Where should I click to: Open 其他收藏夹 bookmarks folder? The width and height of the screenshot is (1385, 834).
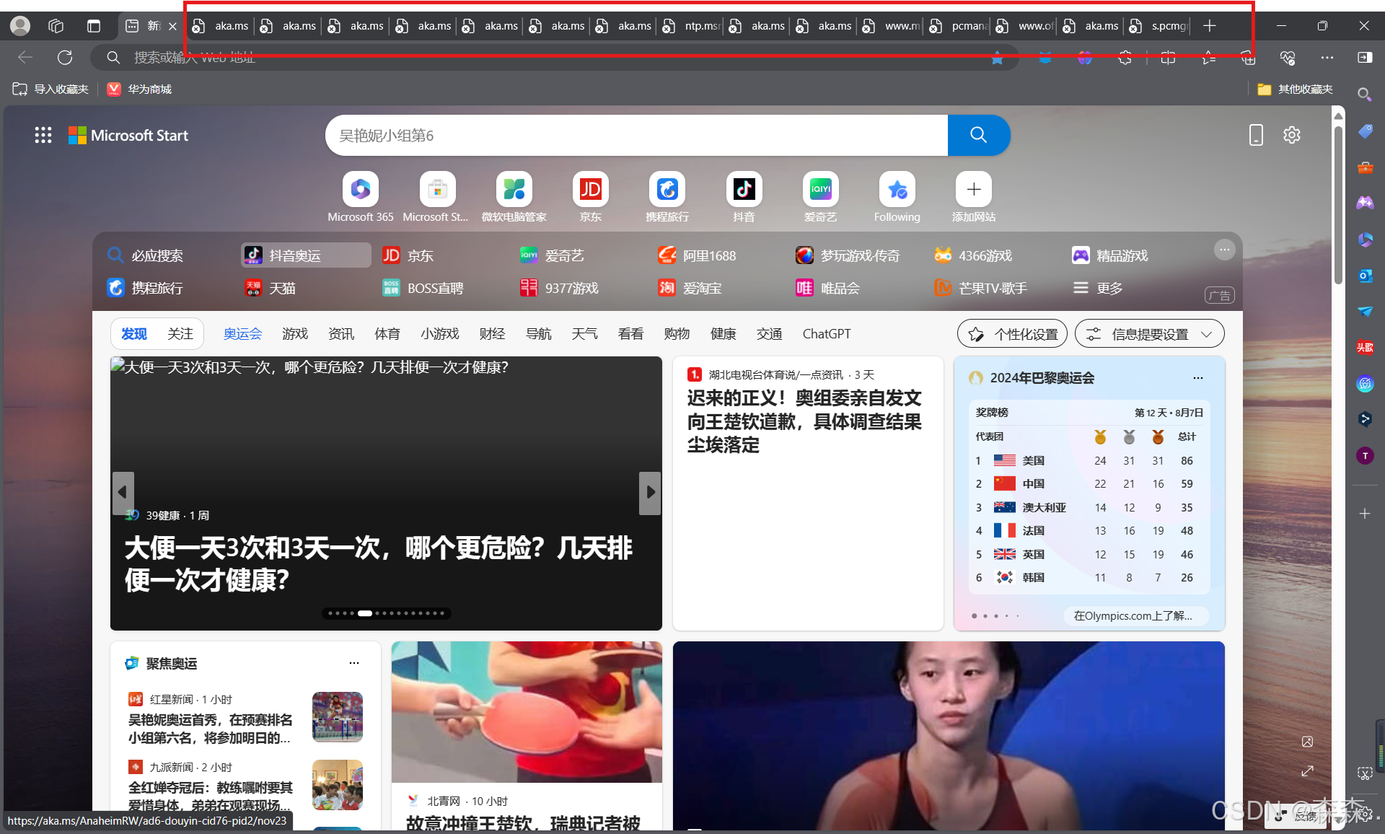[x=1295, y=89]
